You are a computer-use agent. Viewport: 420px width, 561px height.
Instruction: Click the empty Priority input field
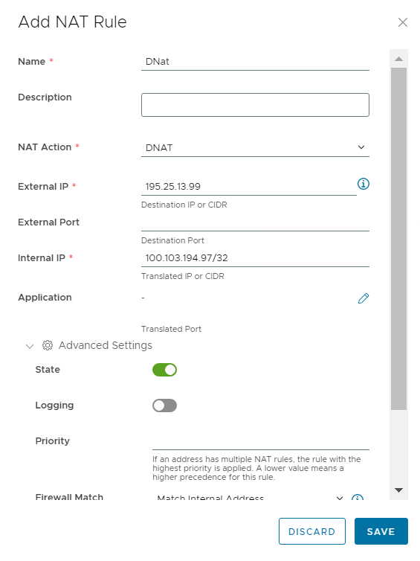261,441
